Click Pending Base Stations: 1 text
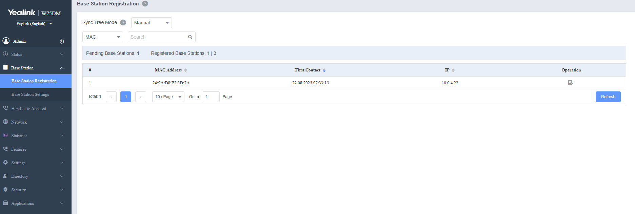This screenshot has width=635, height=214. (113, 53)
